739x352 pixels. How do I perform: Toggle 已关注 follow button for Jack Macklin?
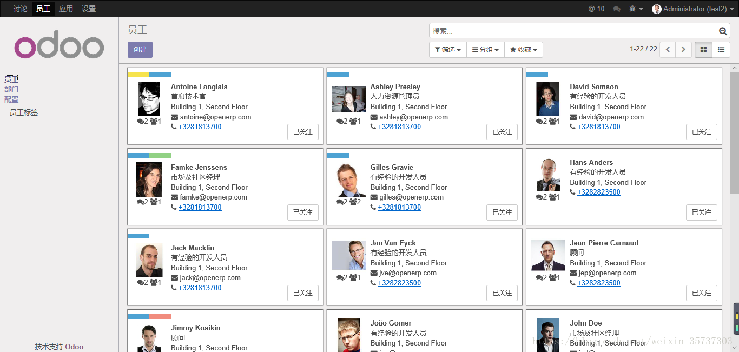coord(303,293)
